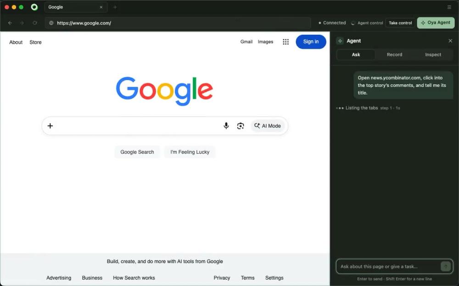Image resolution: width=459 pixels, height=286 pixels.
Task: Go back using the back arrow
Action: tap(10, 23)
